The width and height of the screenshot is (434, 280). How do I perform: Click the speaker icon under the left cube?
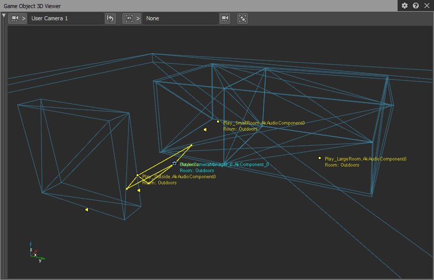(x=86, y=210)
